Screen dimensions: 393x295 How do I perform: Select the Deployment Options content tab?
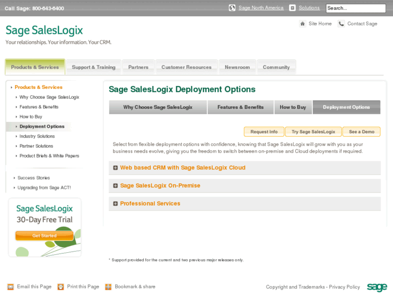347,107
